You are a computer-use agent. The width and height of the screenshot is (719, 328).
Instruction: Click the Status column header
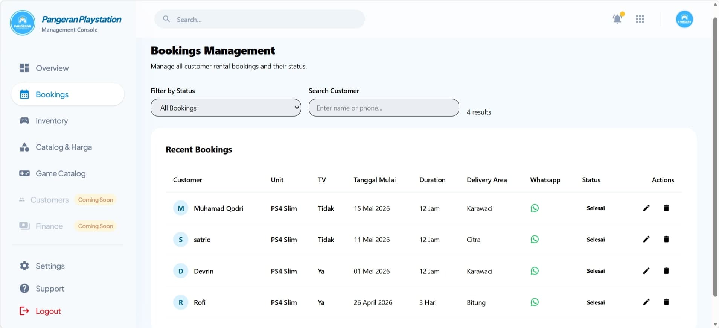591,180
